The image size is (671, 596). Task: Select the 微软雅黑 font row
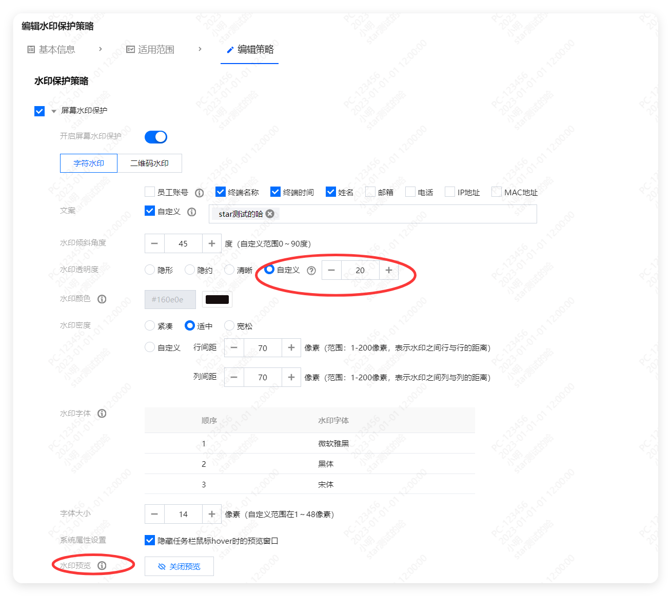(x=310, y=443)
